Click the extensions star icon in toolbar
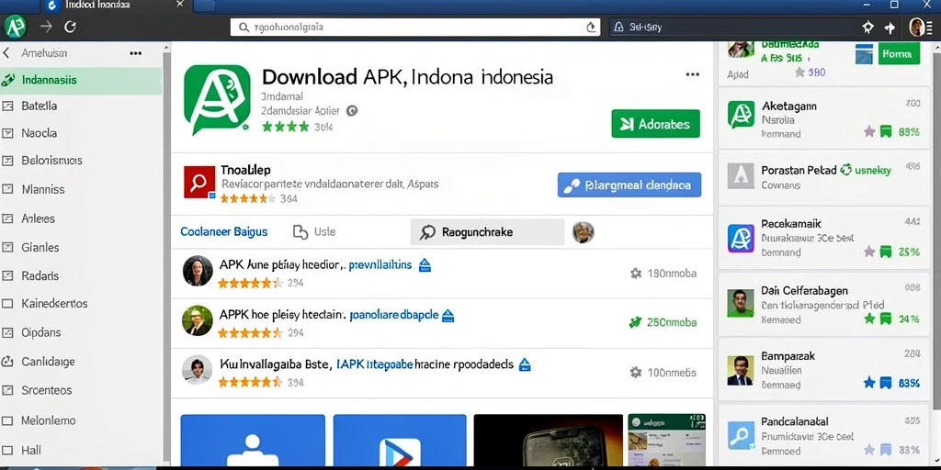941x470 pixels. (x=867, y=27)
